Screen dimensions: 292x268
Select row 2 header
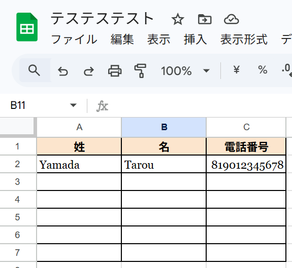(x=18, y=164)
